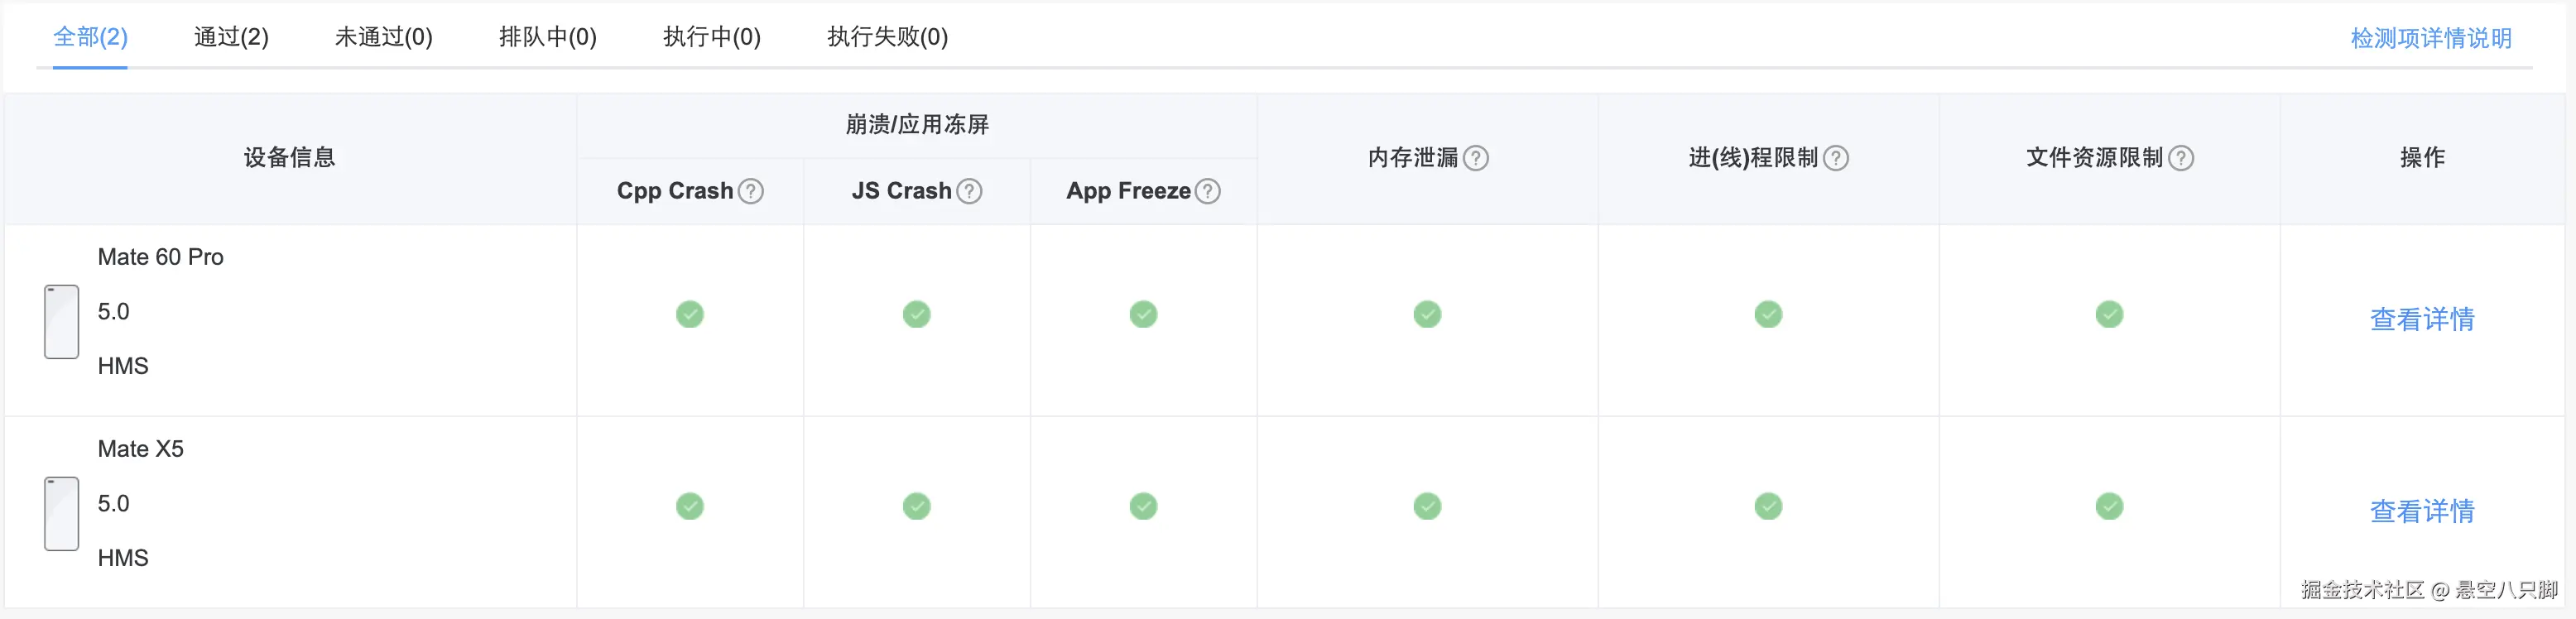Open the Cpp Crash help tooltip icon
The image size is (2576, 619).
pos(752,190)
